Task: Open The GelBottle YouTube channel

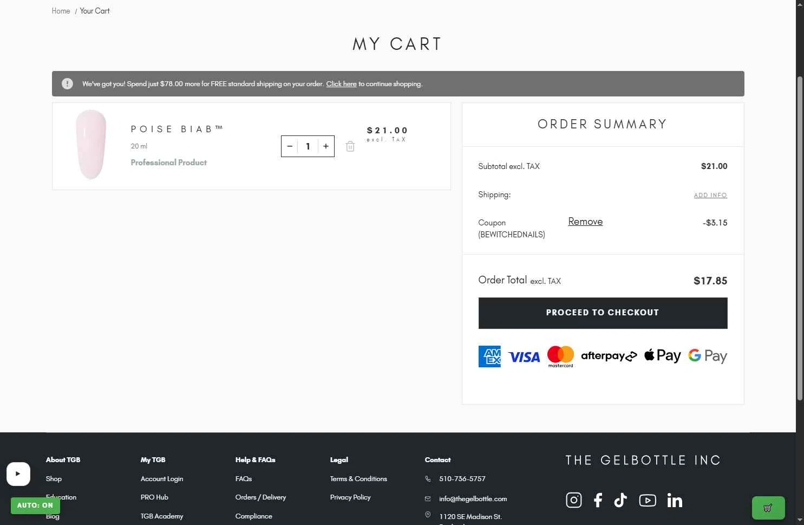Action: (648, 500)
